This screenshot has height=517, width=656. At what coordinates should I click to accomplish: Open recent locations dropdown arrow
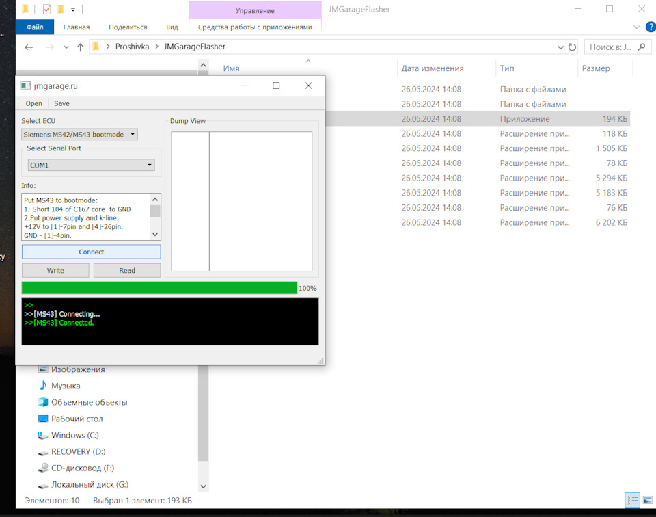click(x=66, y=47)
